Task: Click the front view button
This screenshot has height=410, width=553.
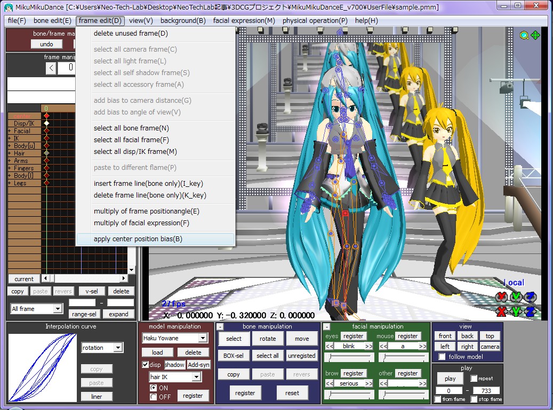Action: click(445, 336)
